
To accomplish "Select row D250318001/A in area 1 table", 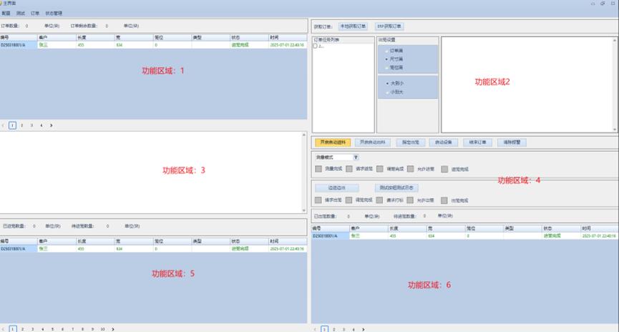I will tap(154, 45).
